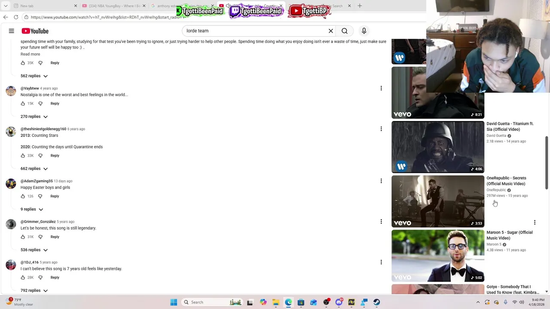
Task: Expand the 536 replies thread
Action: pyautogui.click(x=34, y=250)
